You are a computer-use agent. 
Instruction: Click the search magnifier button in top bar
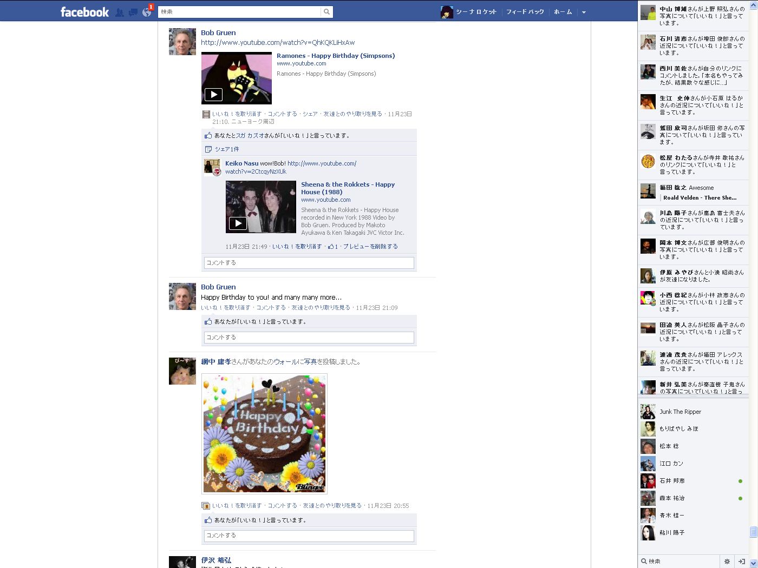tap(326, 12)
